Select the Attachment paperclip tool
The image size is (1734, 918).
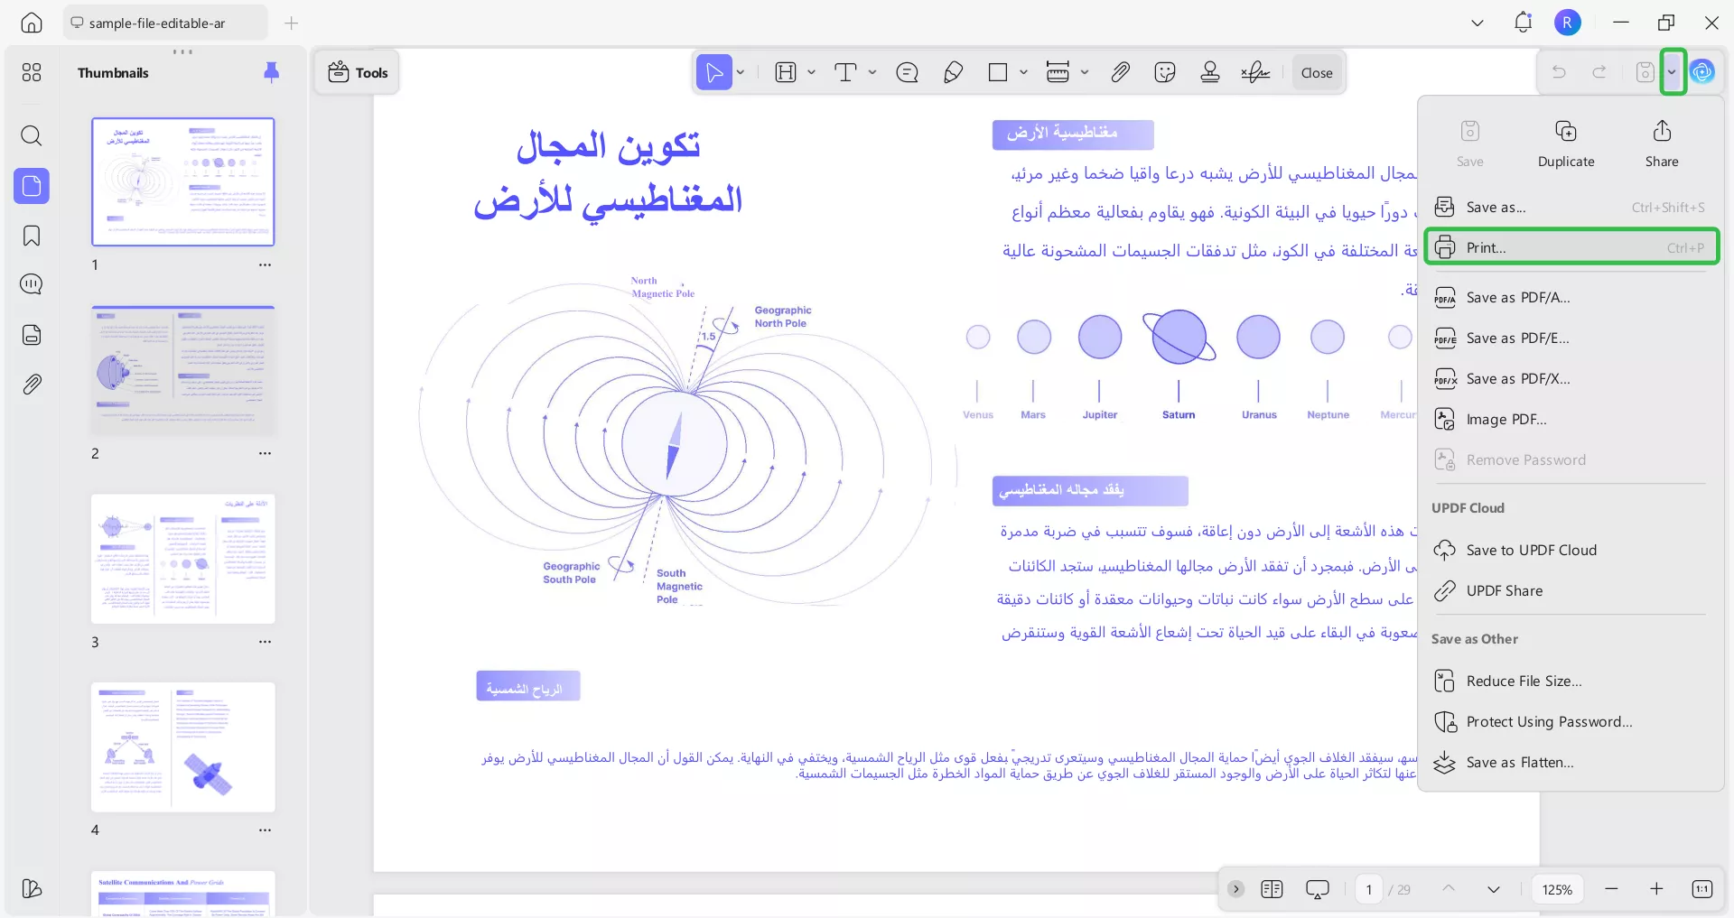(x=1120, y=72)
